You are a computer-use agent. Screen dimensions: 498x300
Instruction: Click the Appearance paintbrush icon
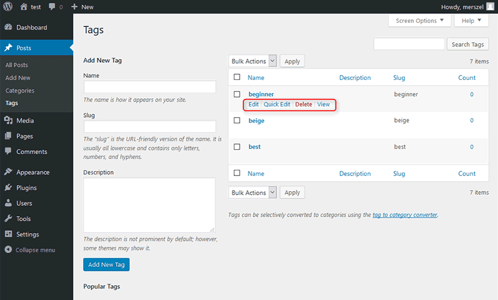[x=8, y=172]
